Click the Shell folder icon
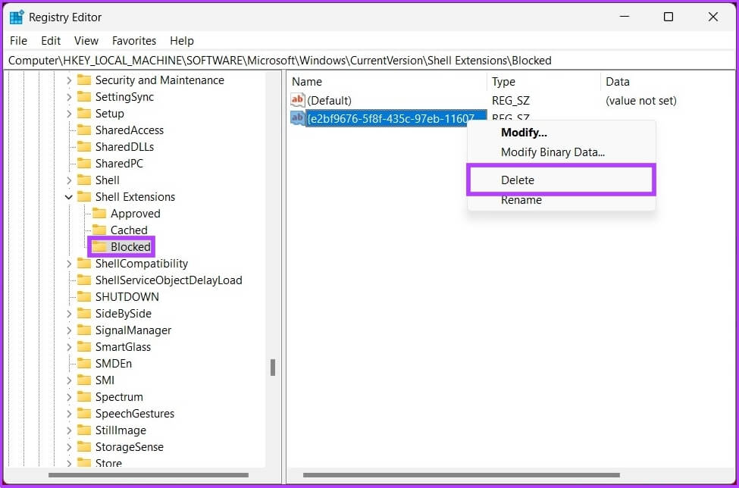This screenshot has height=488, width=739. click(84, 180)
